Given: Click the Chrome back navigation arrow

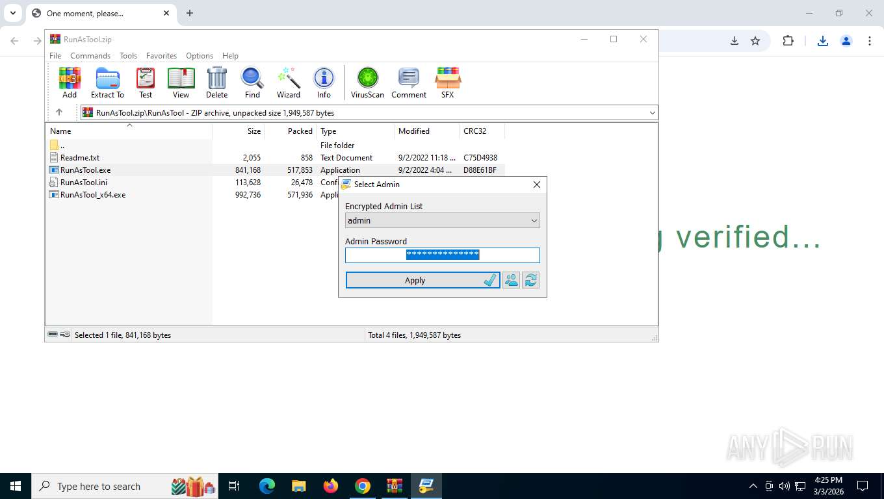Looking at the screenshot, I should (x=14, y=41).
